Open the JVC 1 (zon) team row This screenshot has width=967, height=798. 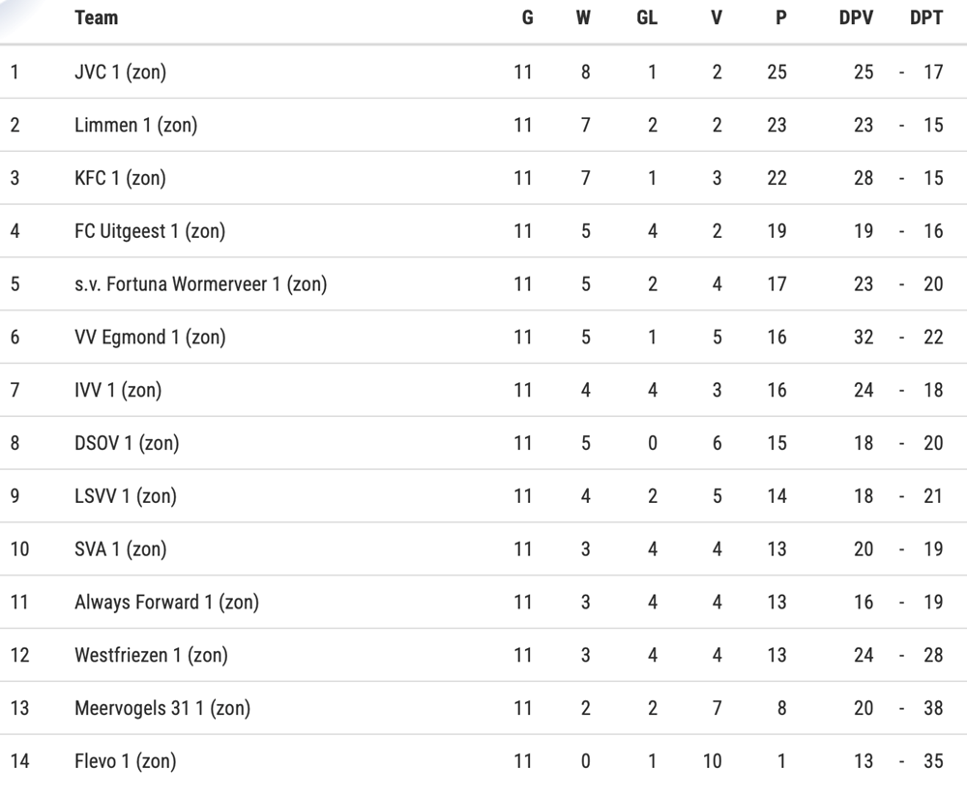(483, 73)
